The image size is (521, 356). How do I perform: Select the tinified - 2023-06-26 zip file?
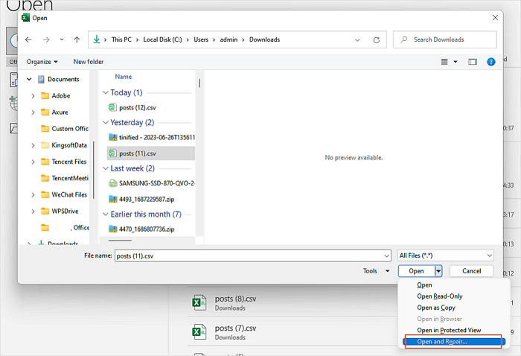point(152,137)
